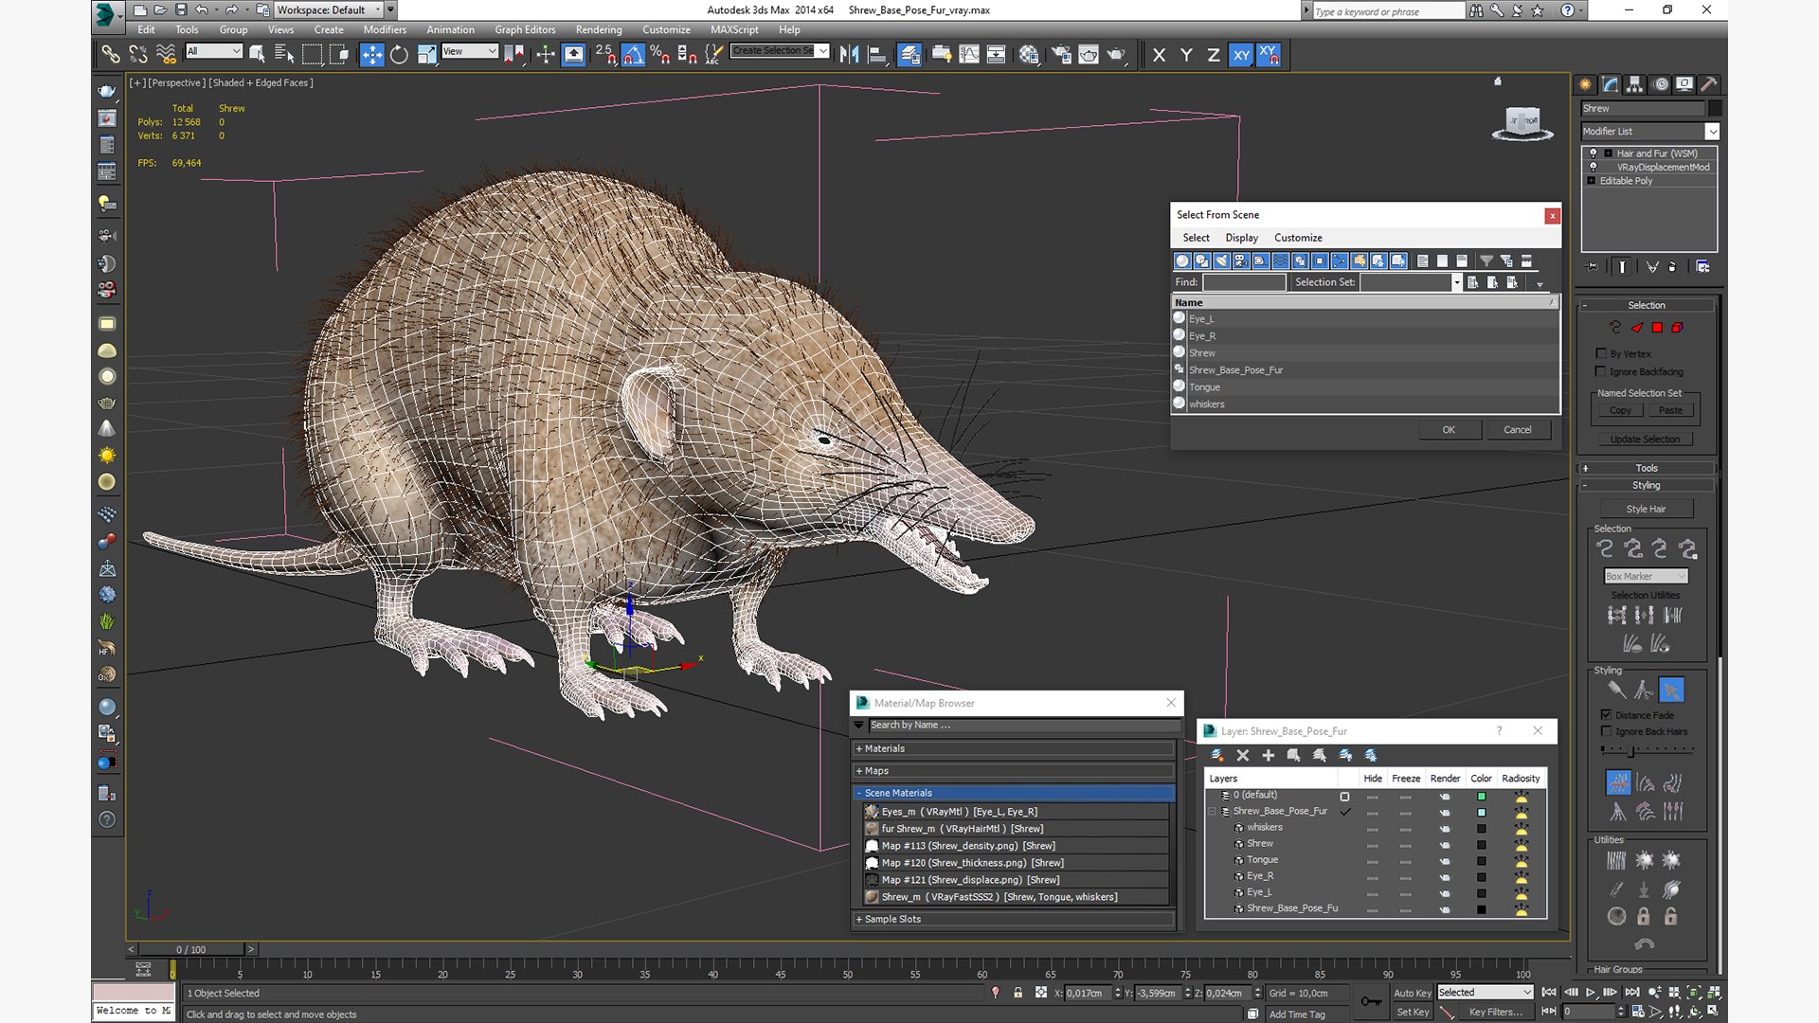Screen dimensions: 1819x1023
Task: Toggle the Angle Snap icon
Action: [x=633, y=55]
